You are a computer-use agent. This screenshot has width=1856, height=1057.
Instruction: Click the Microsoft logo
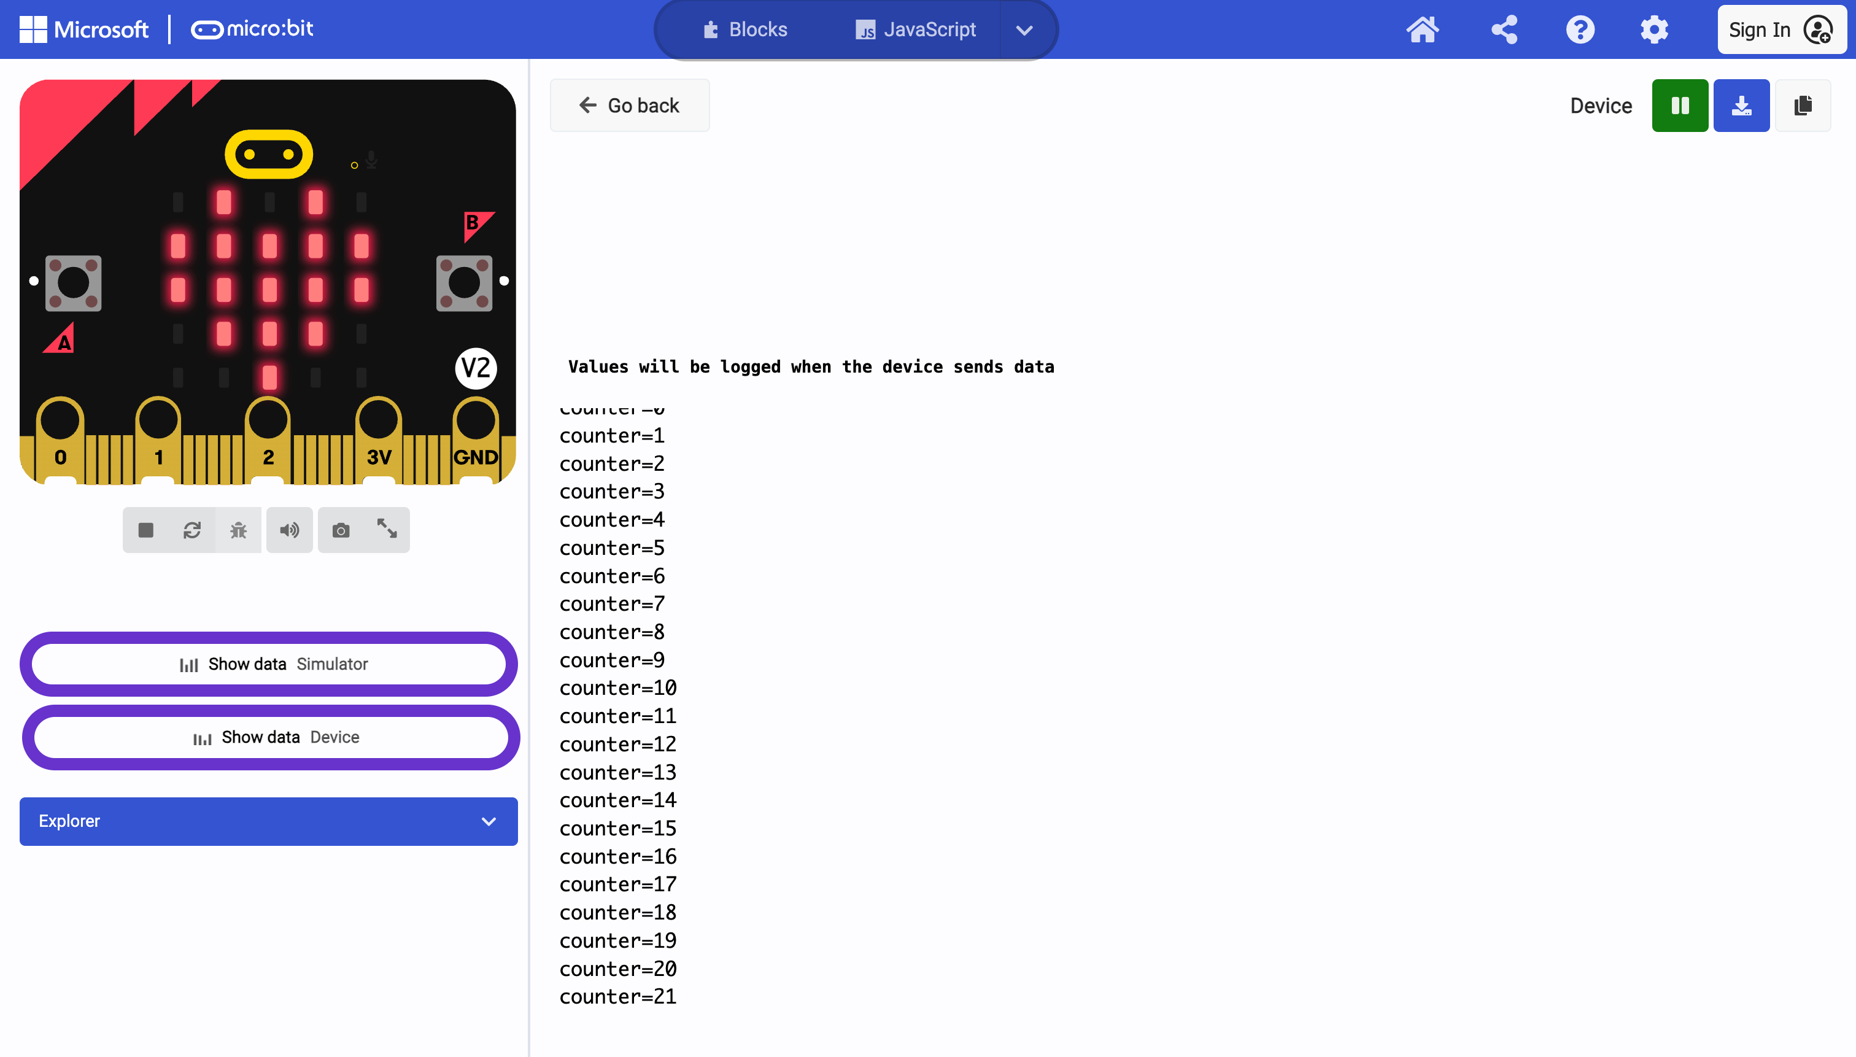(x=84, y=29)
